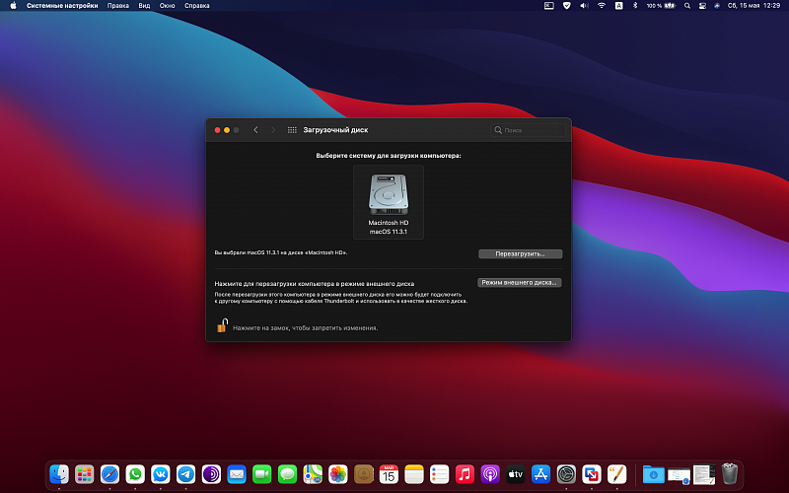Open the Правка menu
This screenshot has height=493, width=789.
point(118,6)
